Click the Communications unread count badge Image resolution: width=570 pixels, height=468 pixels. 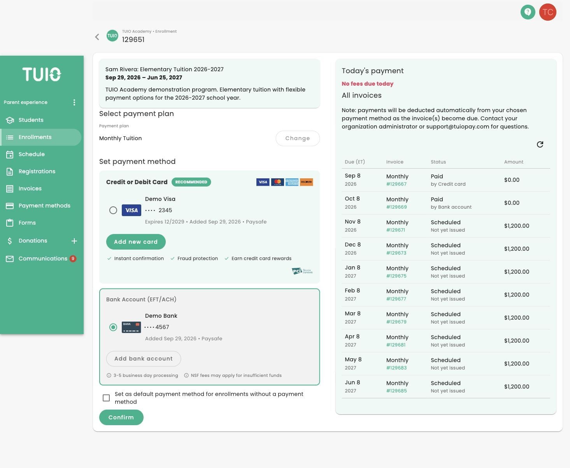click(x=73, y=259)
